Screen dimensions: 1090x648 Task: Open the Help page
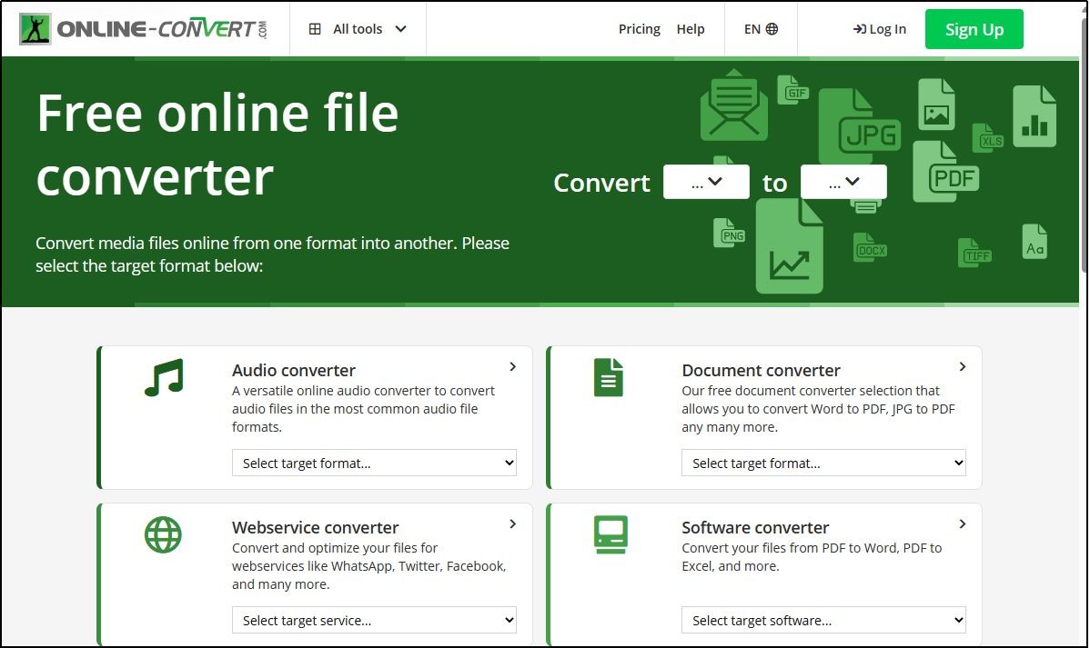[691, 29]
